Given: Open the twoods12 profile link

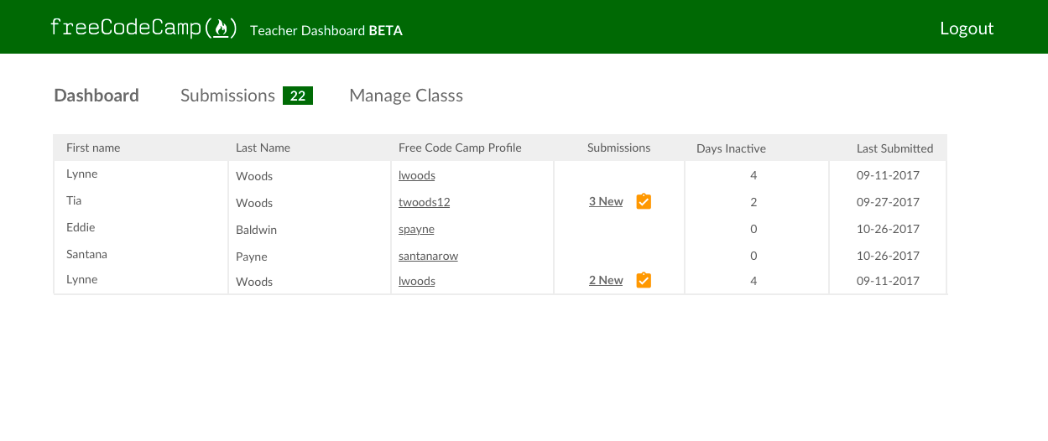Looking at the screenshot, I should [425, 202].
